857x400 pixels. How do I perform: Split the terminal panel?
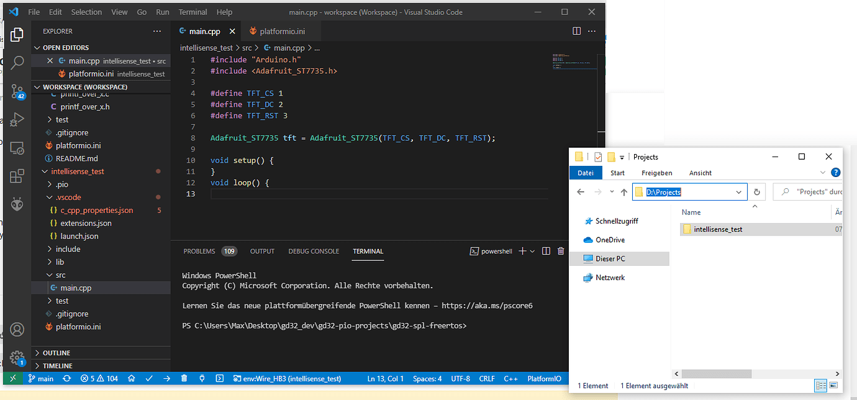coord(546,251)
